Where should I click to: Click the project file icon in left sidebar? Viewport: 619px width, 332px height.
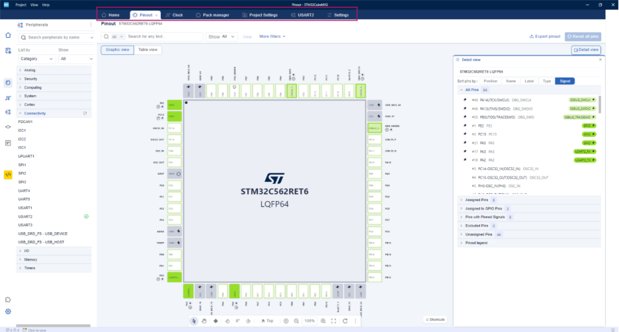point(8,50)
